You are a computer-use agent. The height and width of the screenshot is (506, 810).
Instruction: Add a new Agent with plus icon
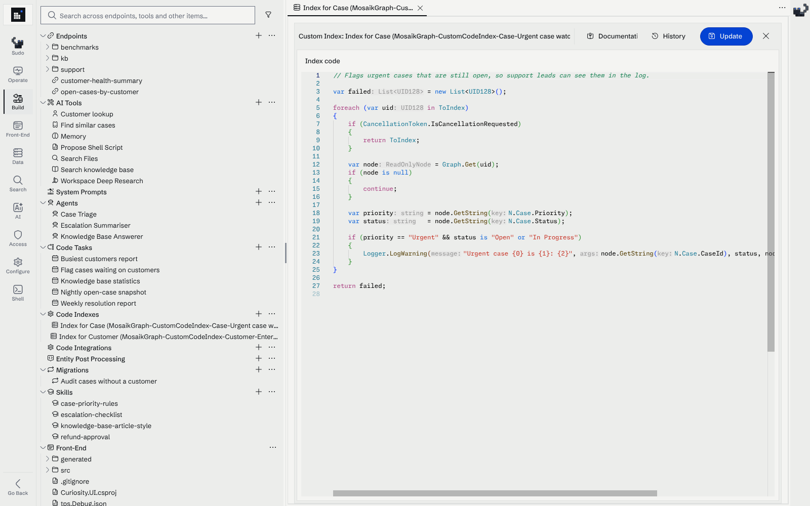(259, 202)
